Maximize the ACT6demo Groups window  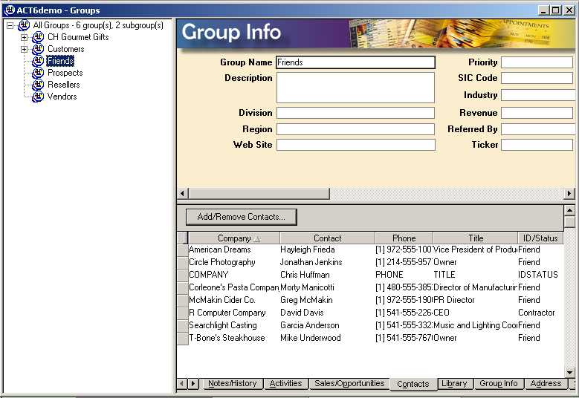point(555,10)
